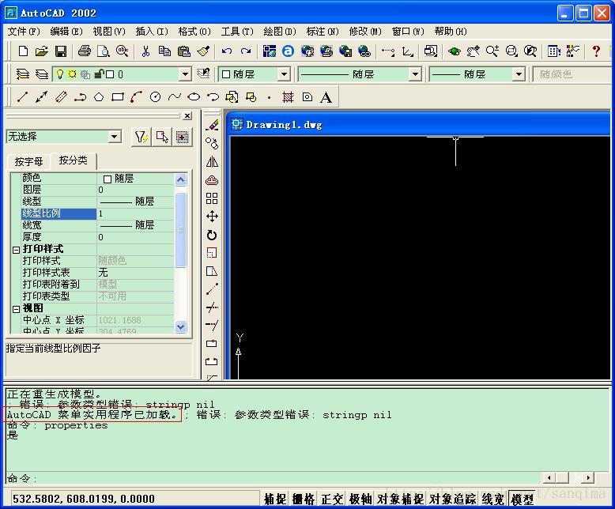Select the Ellipse draw tool
This screenshot has height=509, width=615.
(x=194, y=97)
